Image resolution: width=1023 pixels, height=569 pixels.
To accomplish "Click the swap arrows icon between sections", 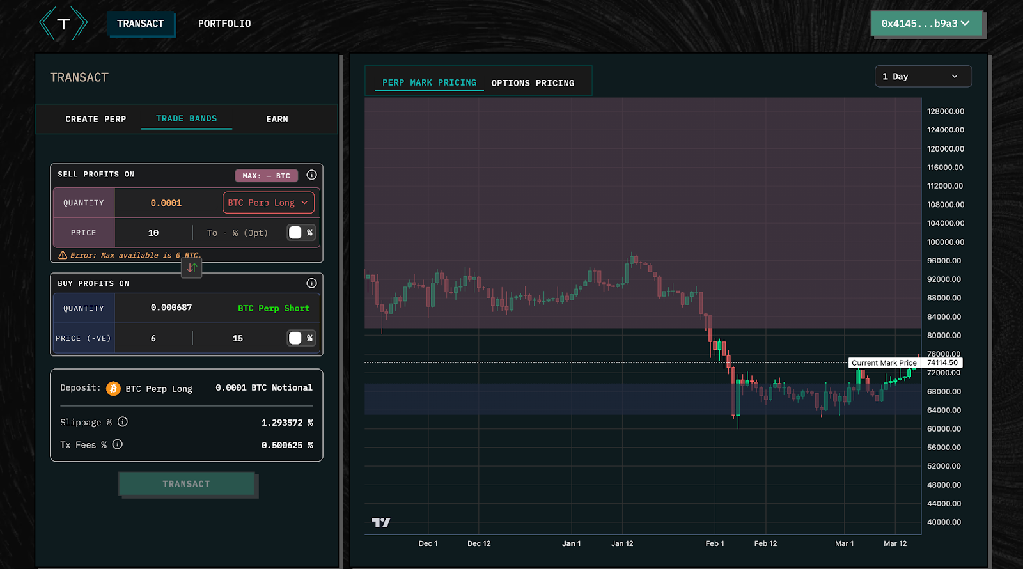I will click(x=192, y=268).
